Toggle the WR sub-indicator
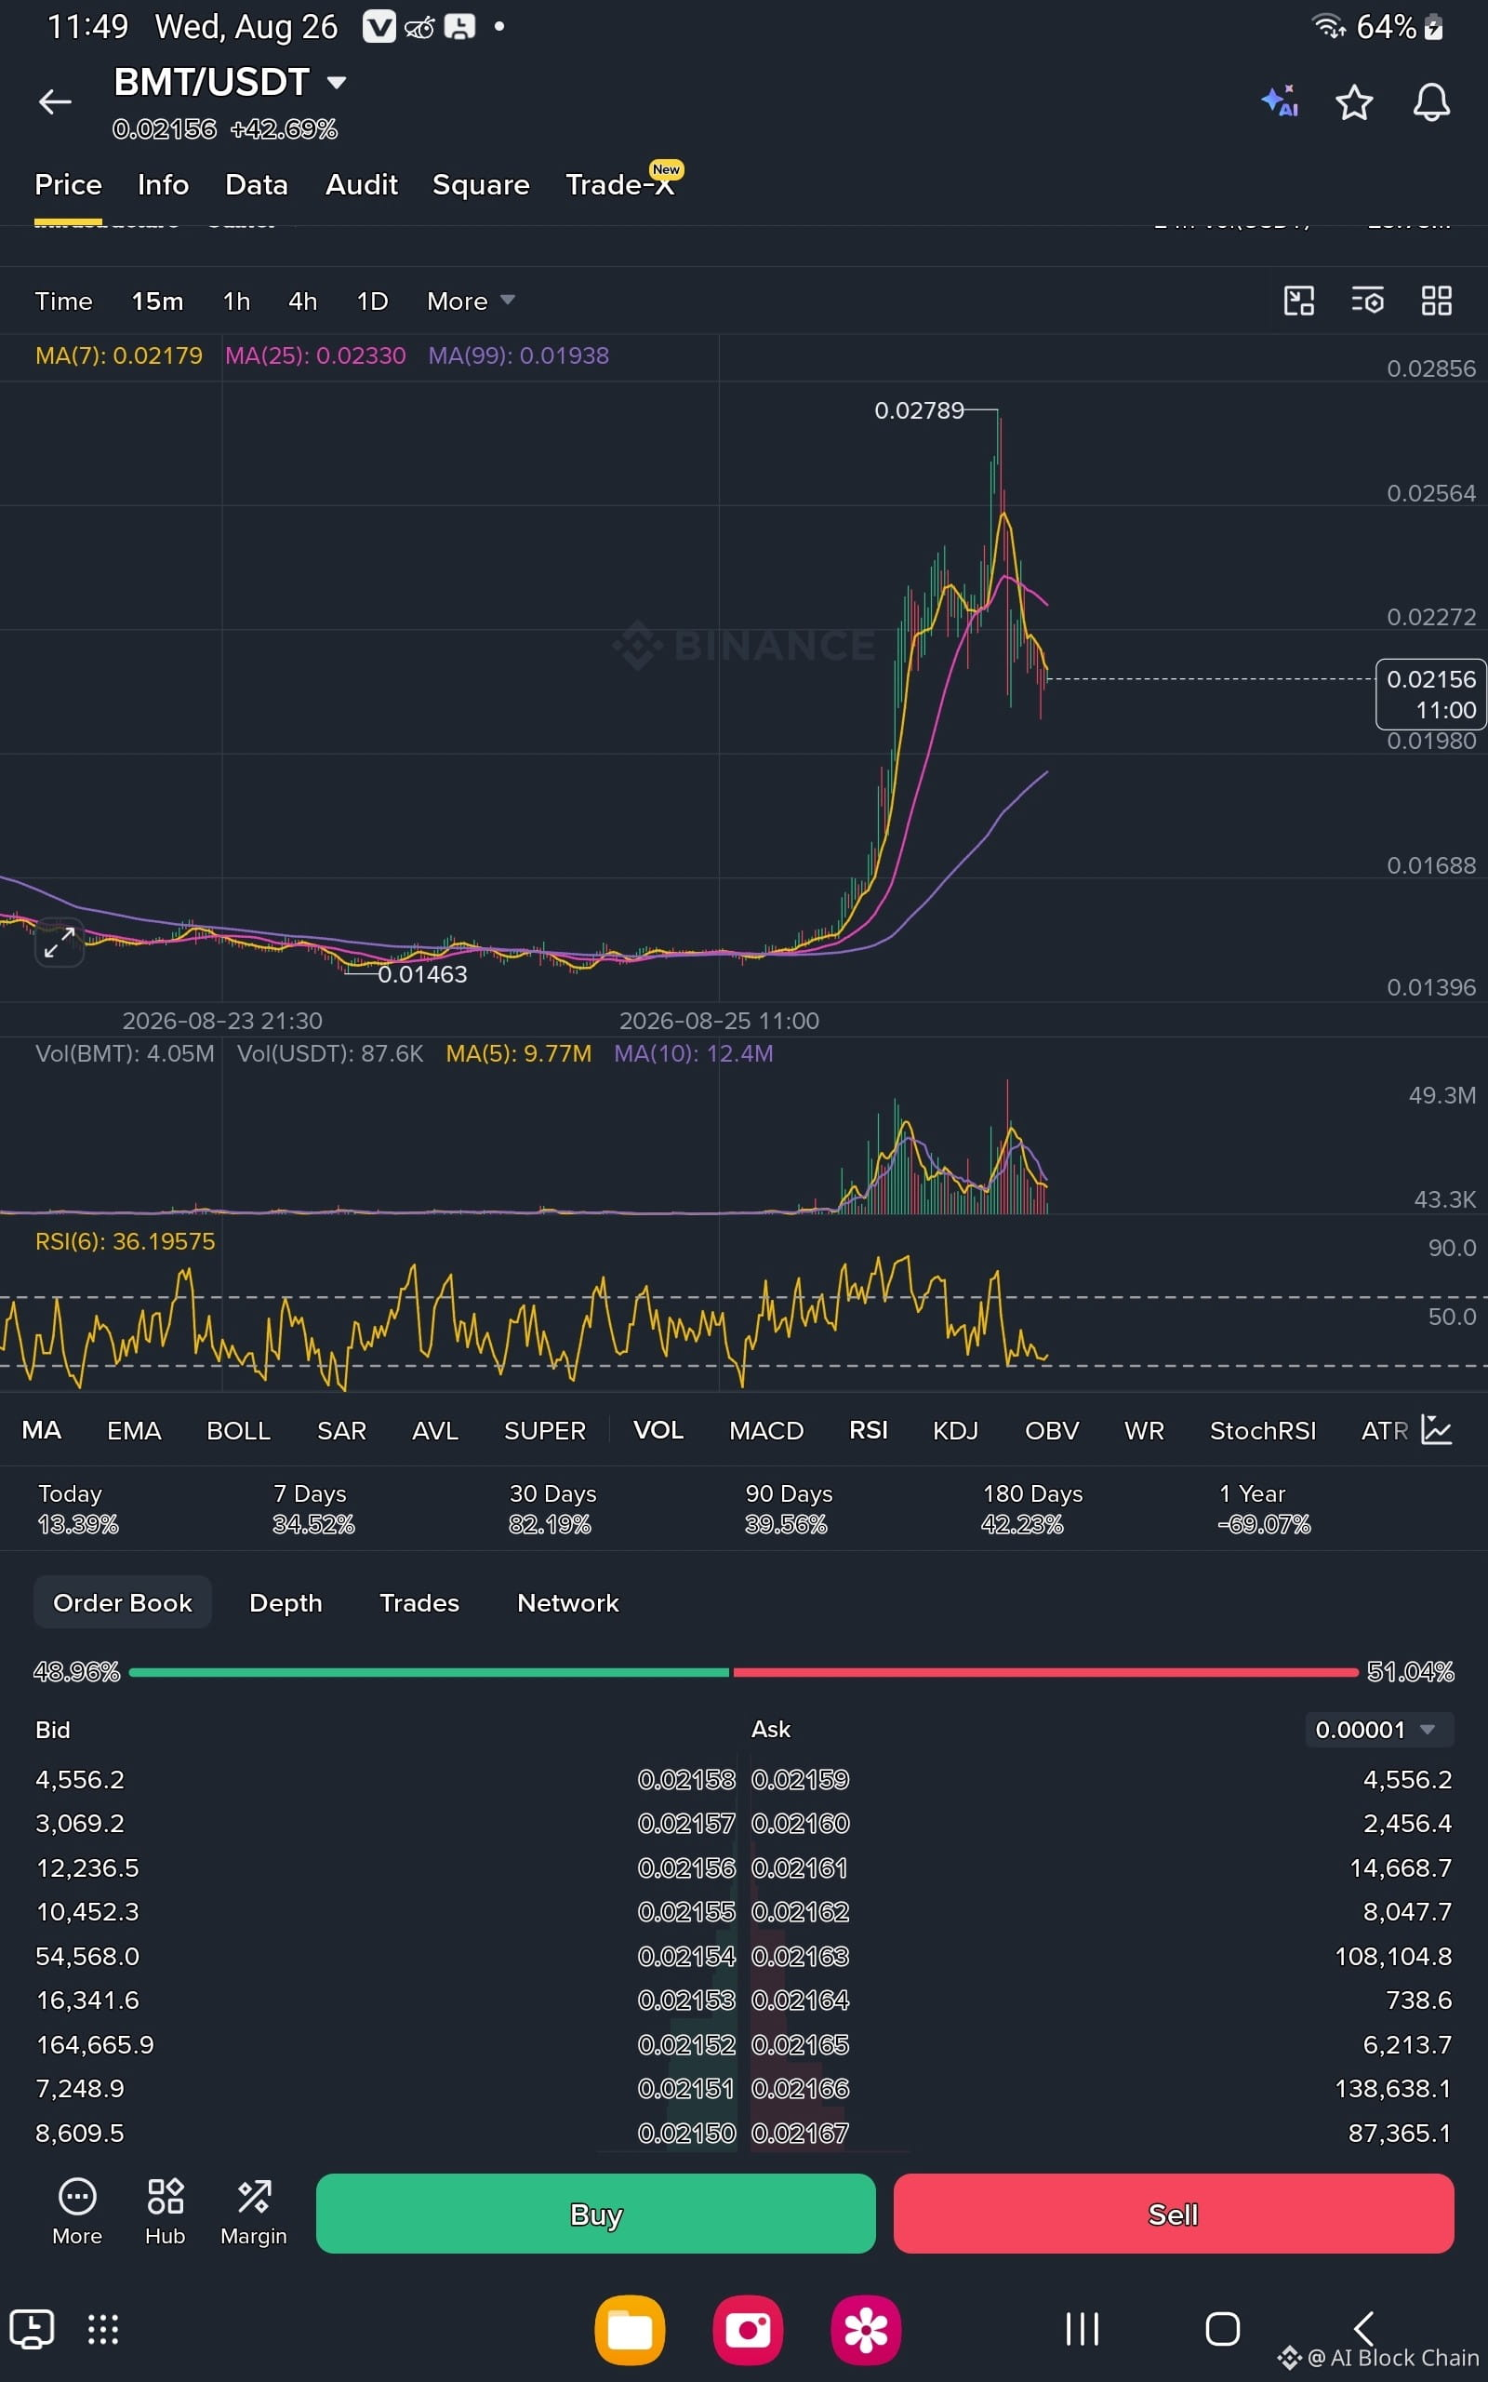 point(1144,1430)
